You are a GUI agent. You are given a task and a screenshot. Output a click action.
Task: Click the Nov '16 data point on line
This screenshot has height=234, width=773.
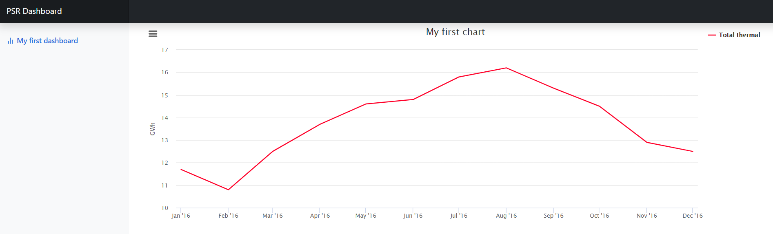[647, 142]
